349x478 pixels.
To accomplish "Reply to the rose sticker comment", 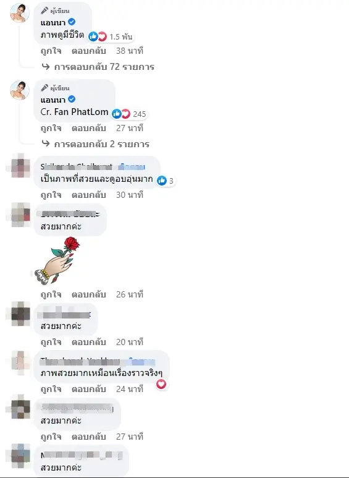I will (88, 294).
